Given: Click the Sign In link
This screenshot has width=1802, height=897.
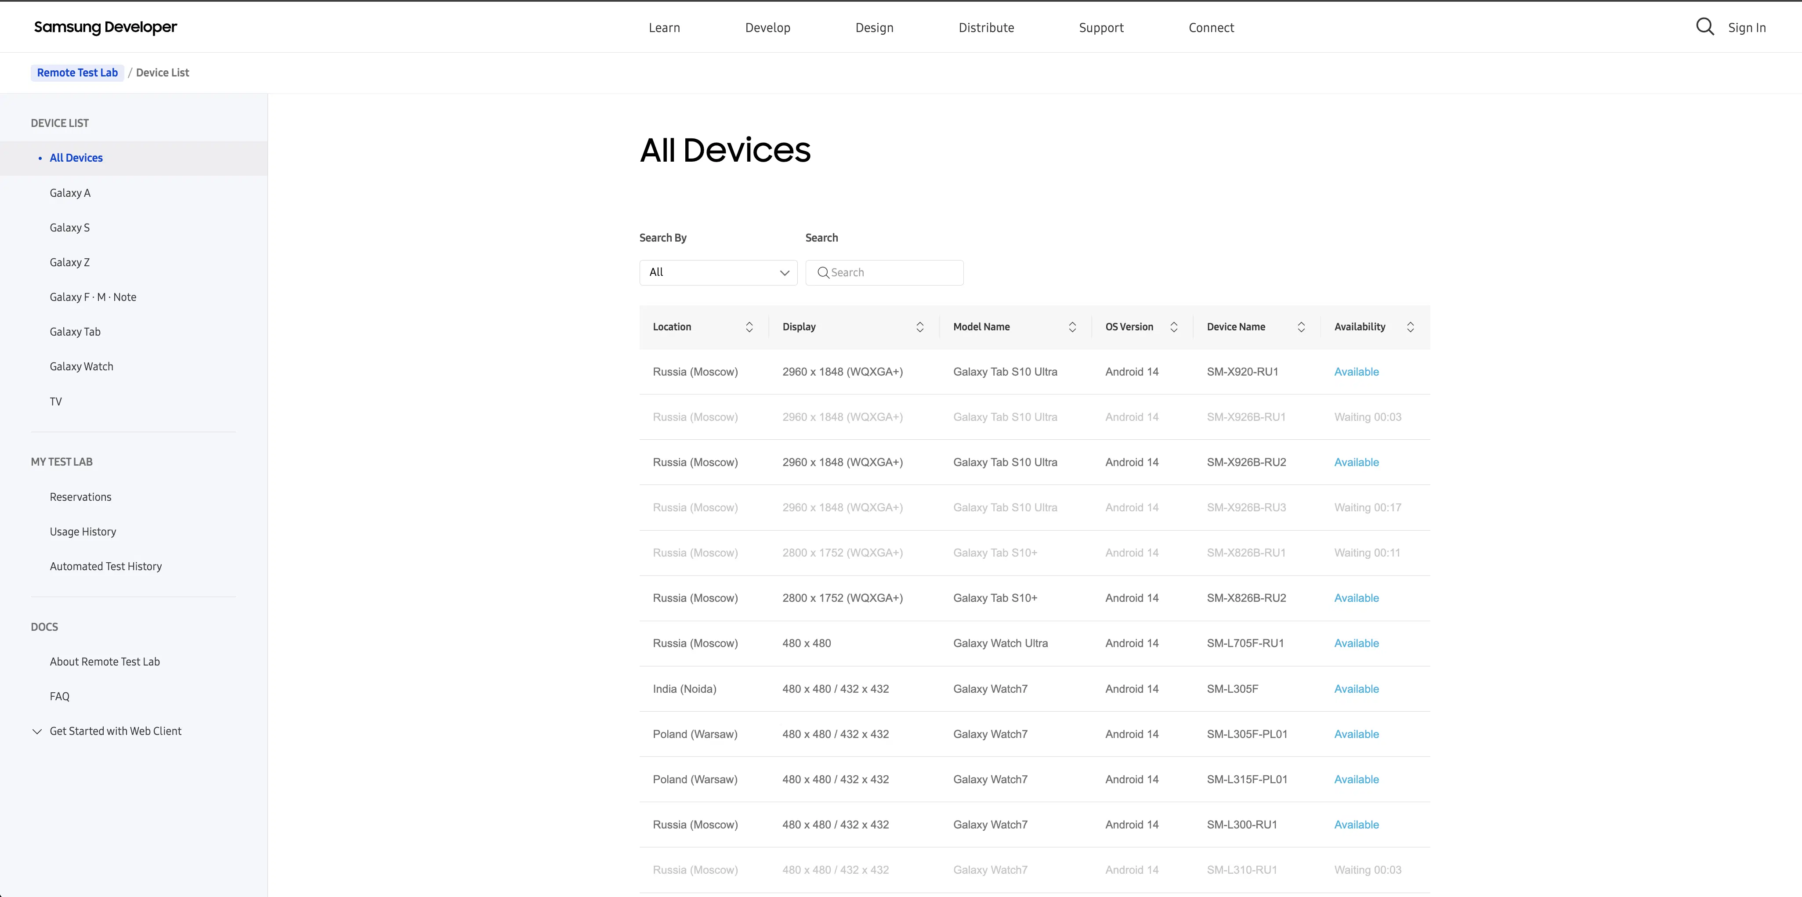Looking at the screenshot, I should pos(1747,27).
